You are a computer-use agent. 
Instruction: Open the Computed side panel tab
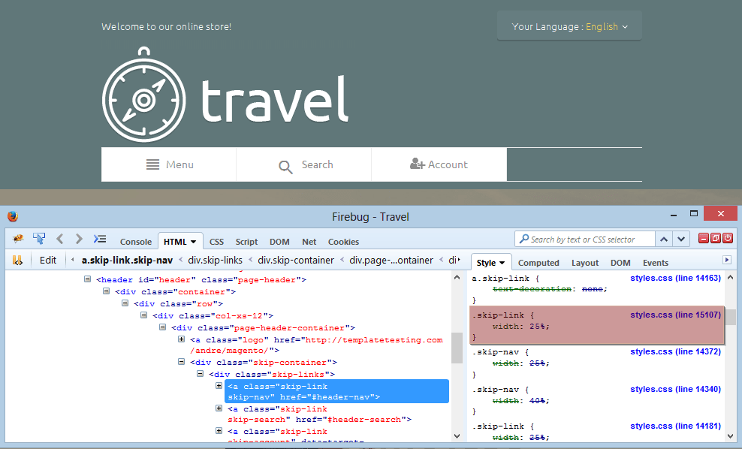[538, 263]
